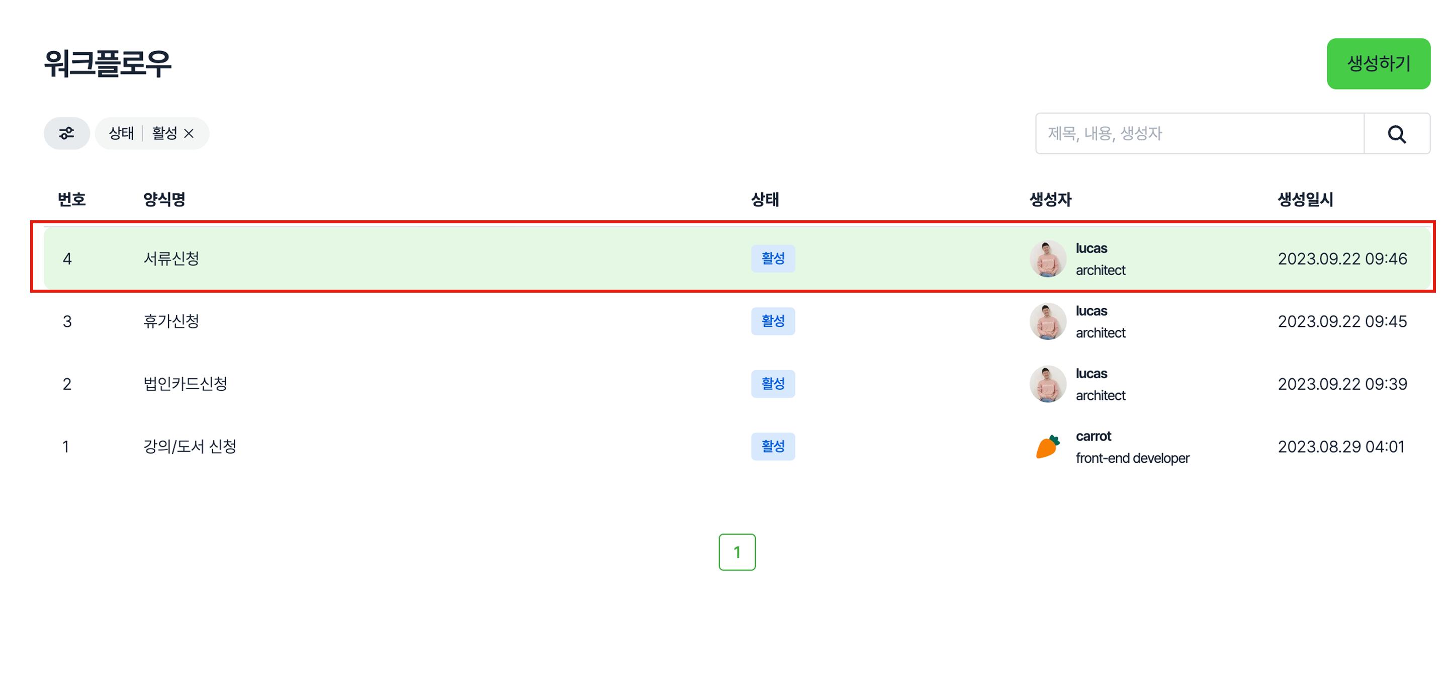Select the 법인카드신청 workflow entry
This screenshot has height=696, width=1448.
pyautogui.click(x=186, y=384)
